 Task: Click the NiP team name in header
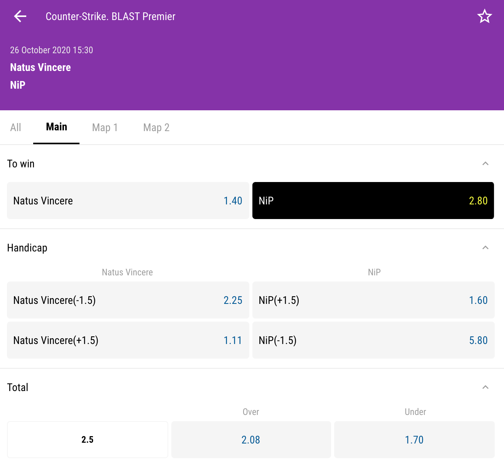(18, 85)
